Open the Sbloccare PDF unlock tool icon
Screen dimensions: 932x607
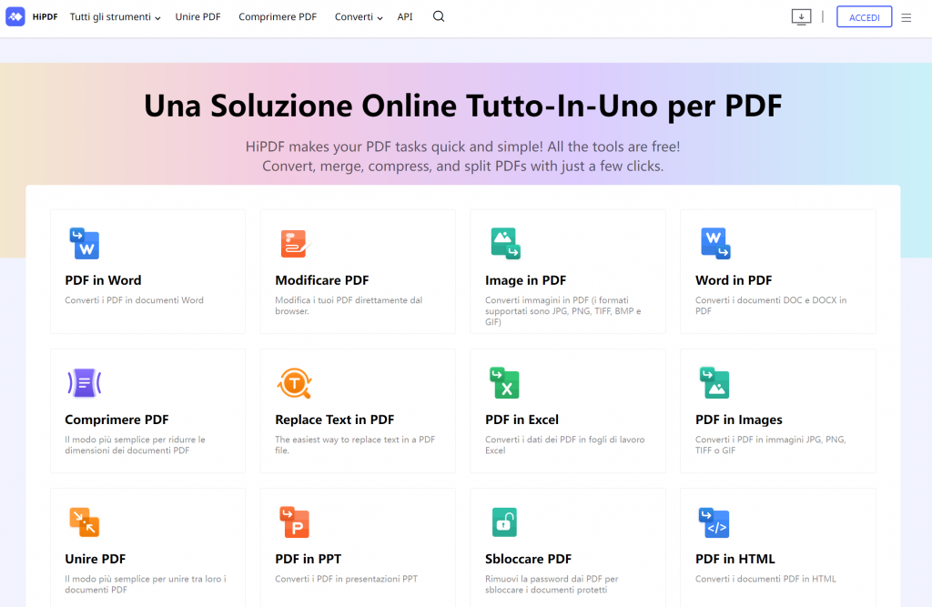point(504,521)
